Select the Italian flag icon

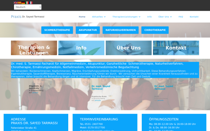pos(27,3)
